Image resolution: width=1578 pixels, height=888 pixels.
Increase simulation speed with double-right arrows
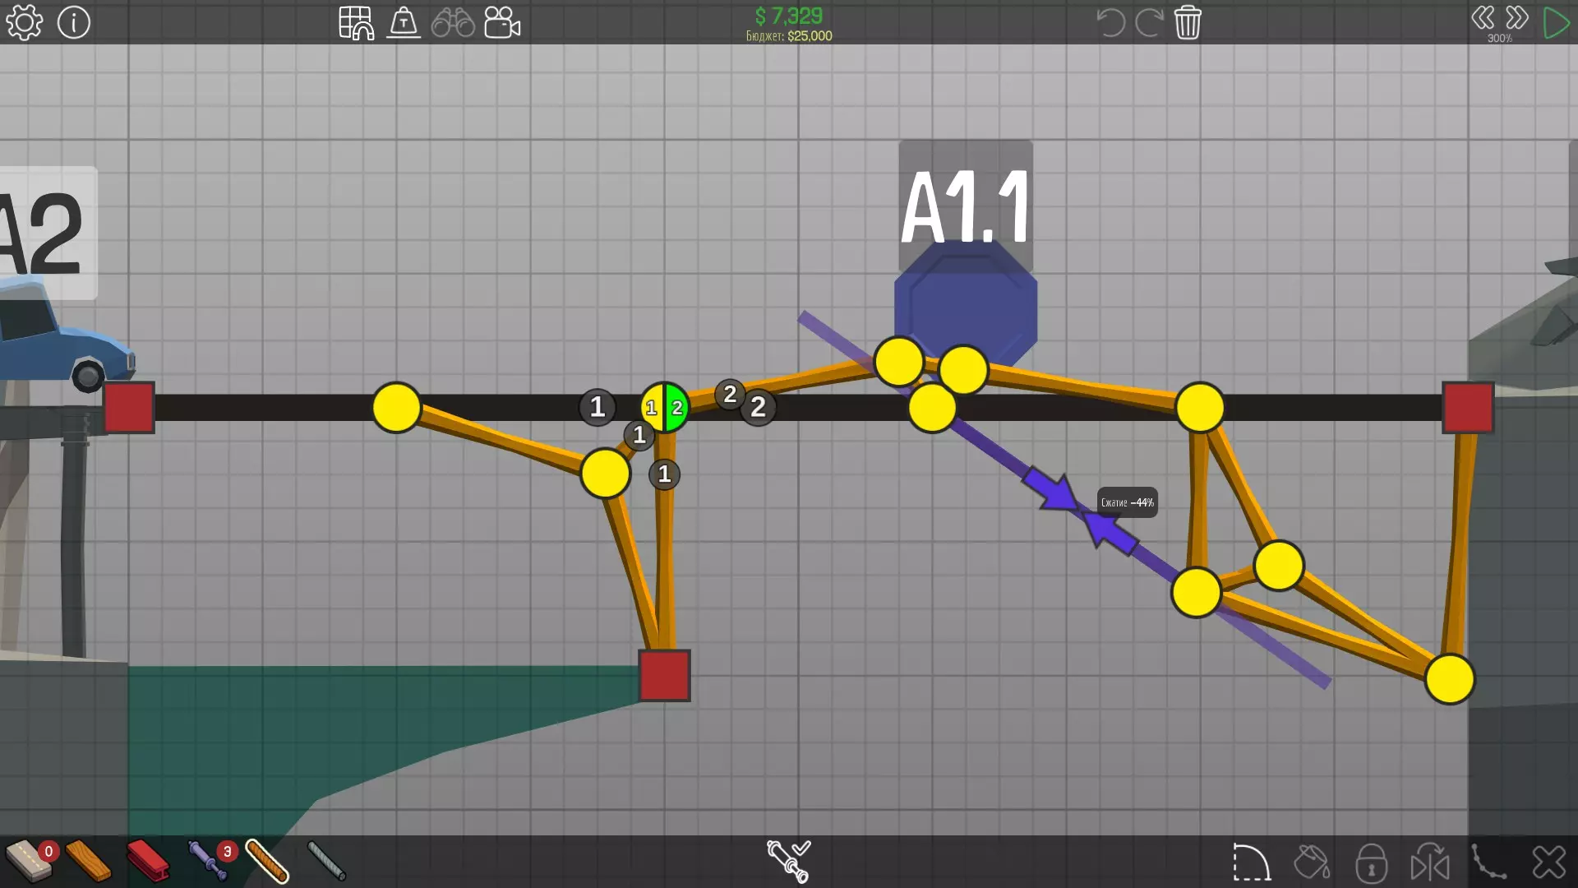click(1516, 17)
